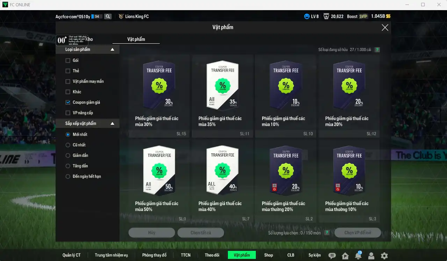The height and width of the screenshot is (261, 447).
Task: Enable the Vật phẩm may mắn checkbox
Action: [68, 81]
